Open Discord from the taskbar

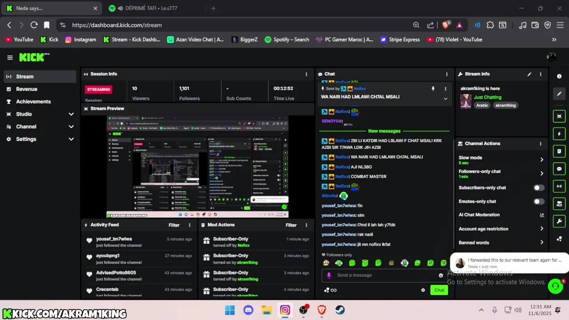coord(248,310)
